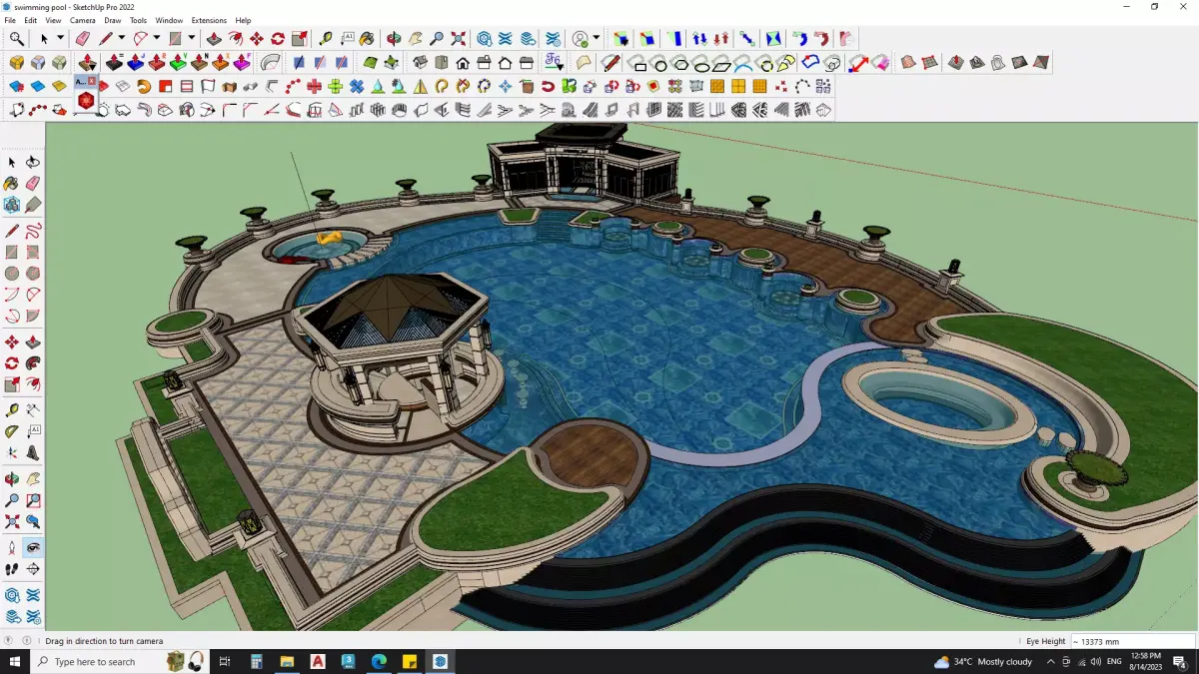Select the Offset tool in left toolbar

[x=33, y=384]
